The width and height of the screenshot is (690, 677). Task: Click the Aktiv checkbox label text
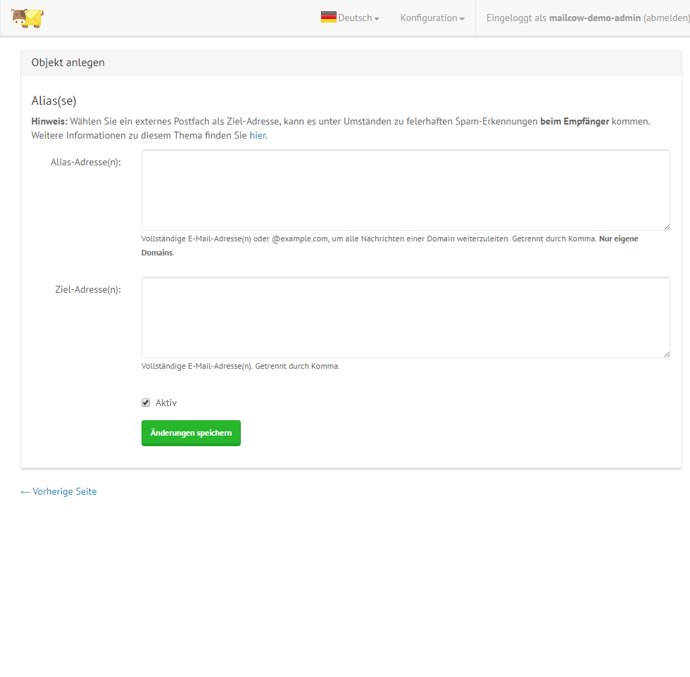[166, 403]
